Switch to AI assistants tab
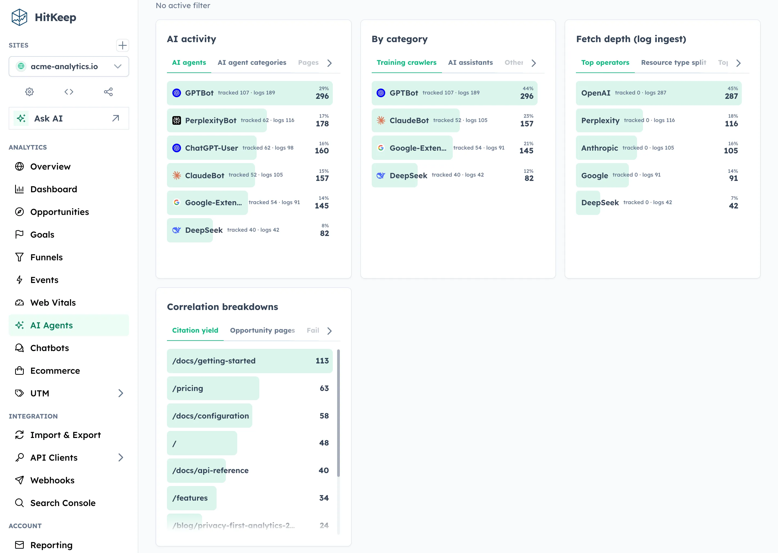The width and height of the screenshot is (778, 553). [x=470, y=63]
